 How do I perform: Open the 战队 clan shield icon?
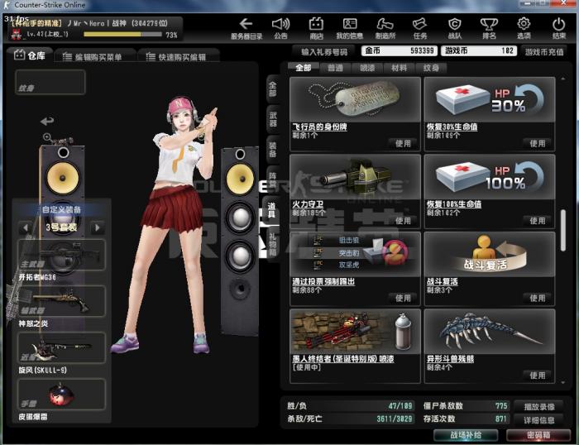455,28
